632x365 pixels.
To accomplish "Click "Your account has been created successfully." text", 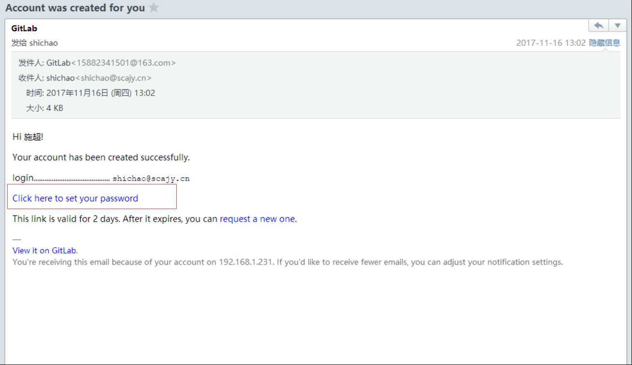I will coord(101,157).
